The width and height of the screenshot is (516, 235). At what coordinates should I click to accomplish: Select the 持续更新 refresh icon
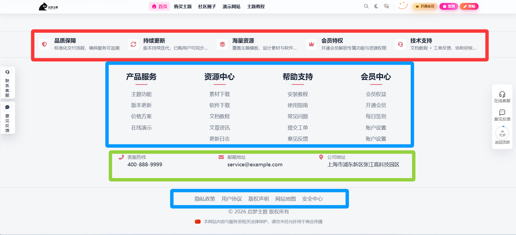(x=133, y=44)
